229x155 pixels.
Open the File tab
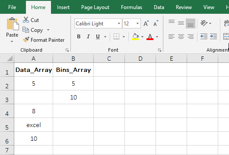(x=12, y=7)
